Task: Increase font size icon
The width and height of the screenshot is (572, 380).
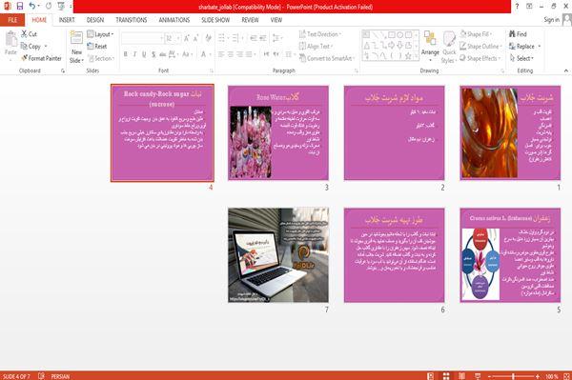Action: 187,38
